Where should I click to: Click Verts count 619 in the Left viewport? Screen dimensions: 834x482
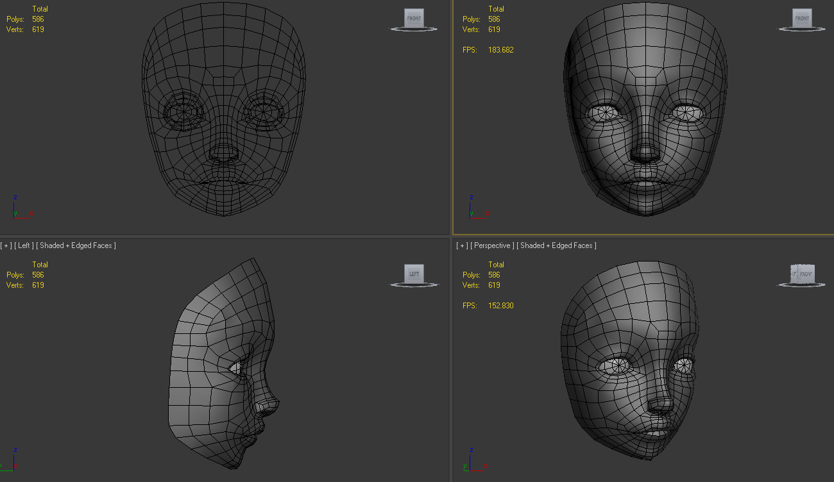38,285
